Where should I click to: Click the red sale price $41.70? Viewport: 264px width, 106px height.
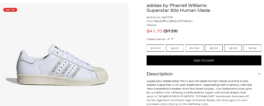click(x=154, y=31)
